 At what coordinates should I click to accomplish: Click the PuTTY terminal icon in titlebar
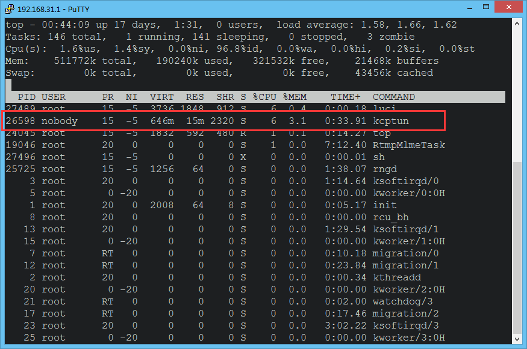click(8, 8)
